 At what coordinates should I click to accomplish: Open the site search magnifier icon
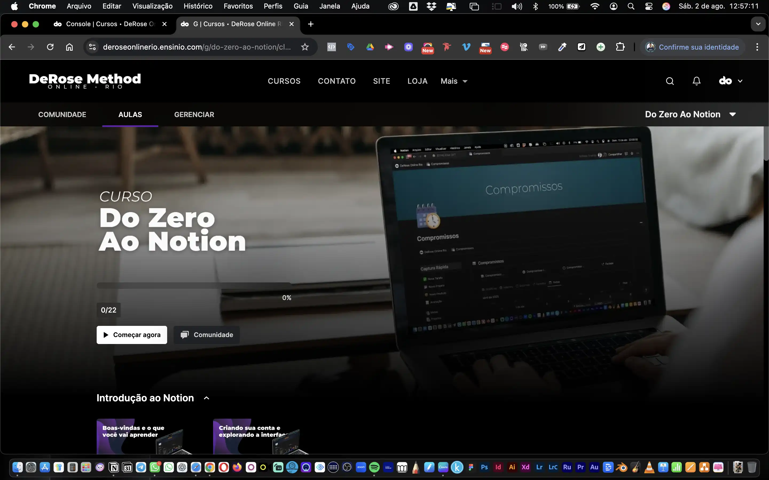click(x=670, y=81)
